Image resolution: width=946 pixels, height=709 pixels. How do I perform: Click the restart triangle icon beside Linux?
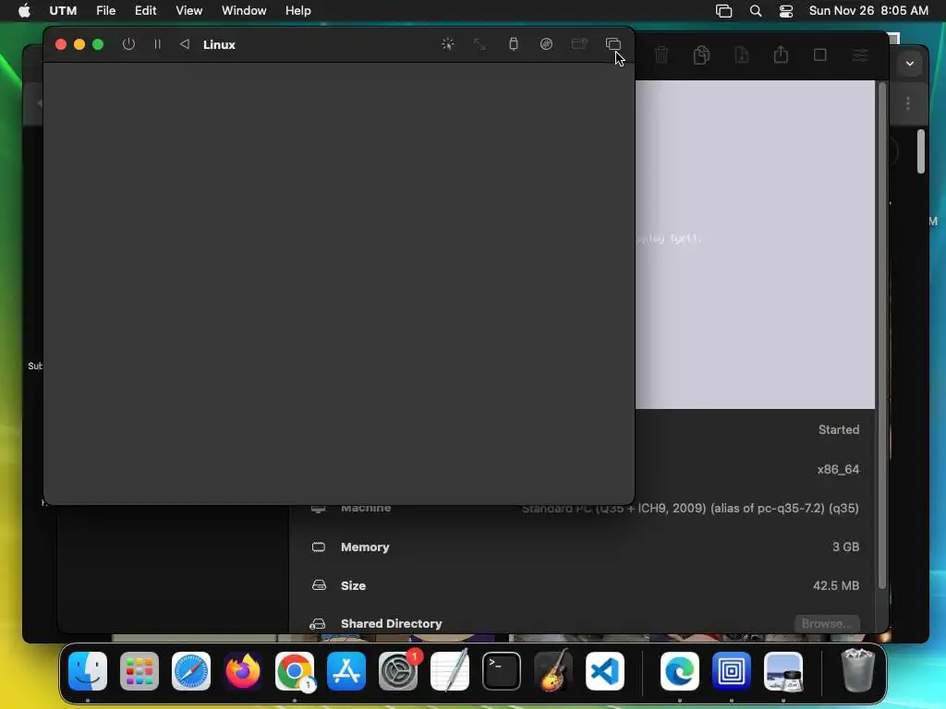pyautogui.click(x=185, y=44)
